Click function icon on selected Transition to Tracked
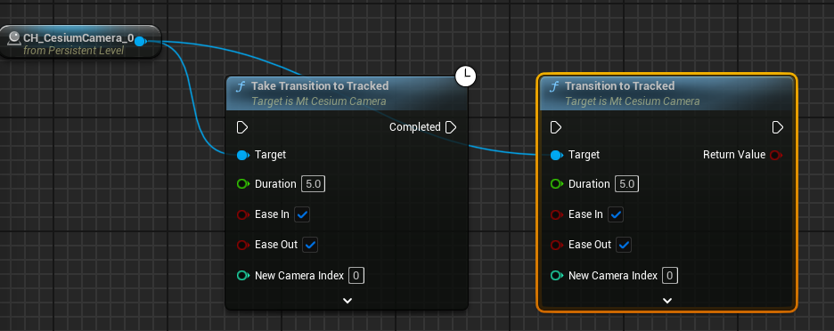This screenshot has height=331, width=834. click(x=554, y=86)
